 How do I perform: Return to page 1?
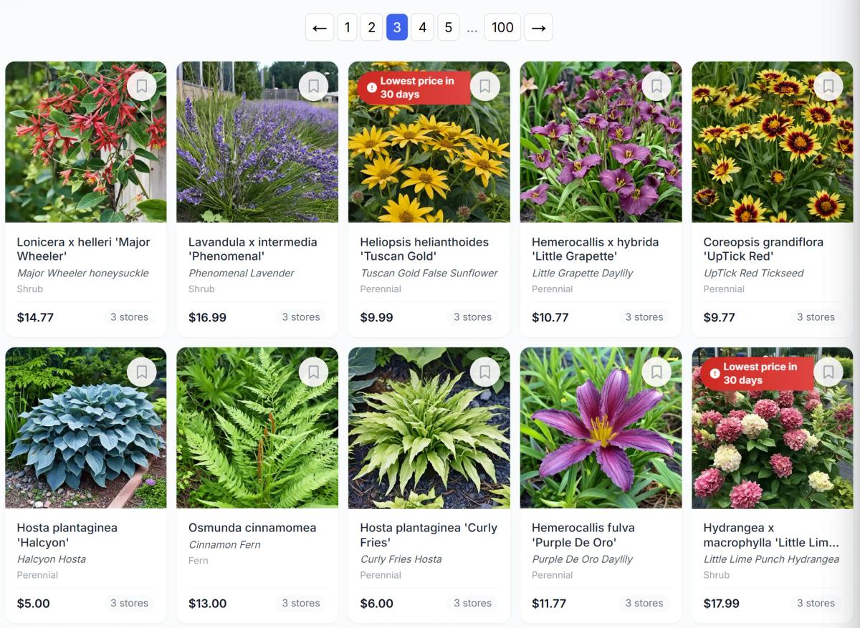[348, 27]
